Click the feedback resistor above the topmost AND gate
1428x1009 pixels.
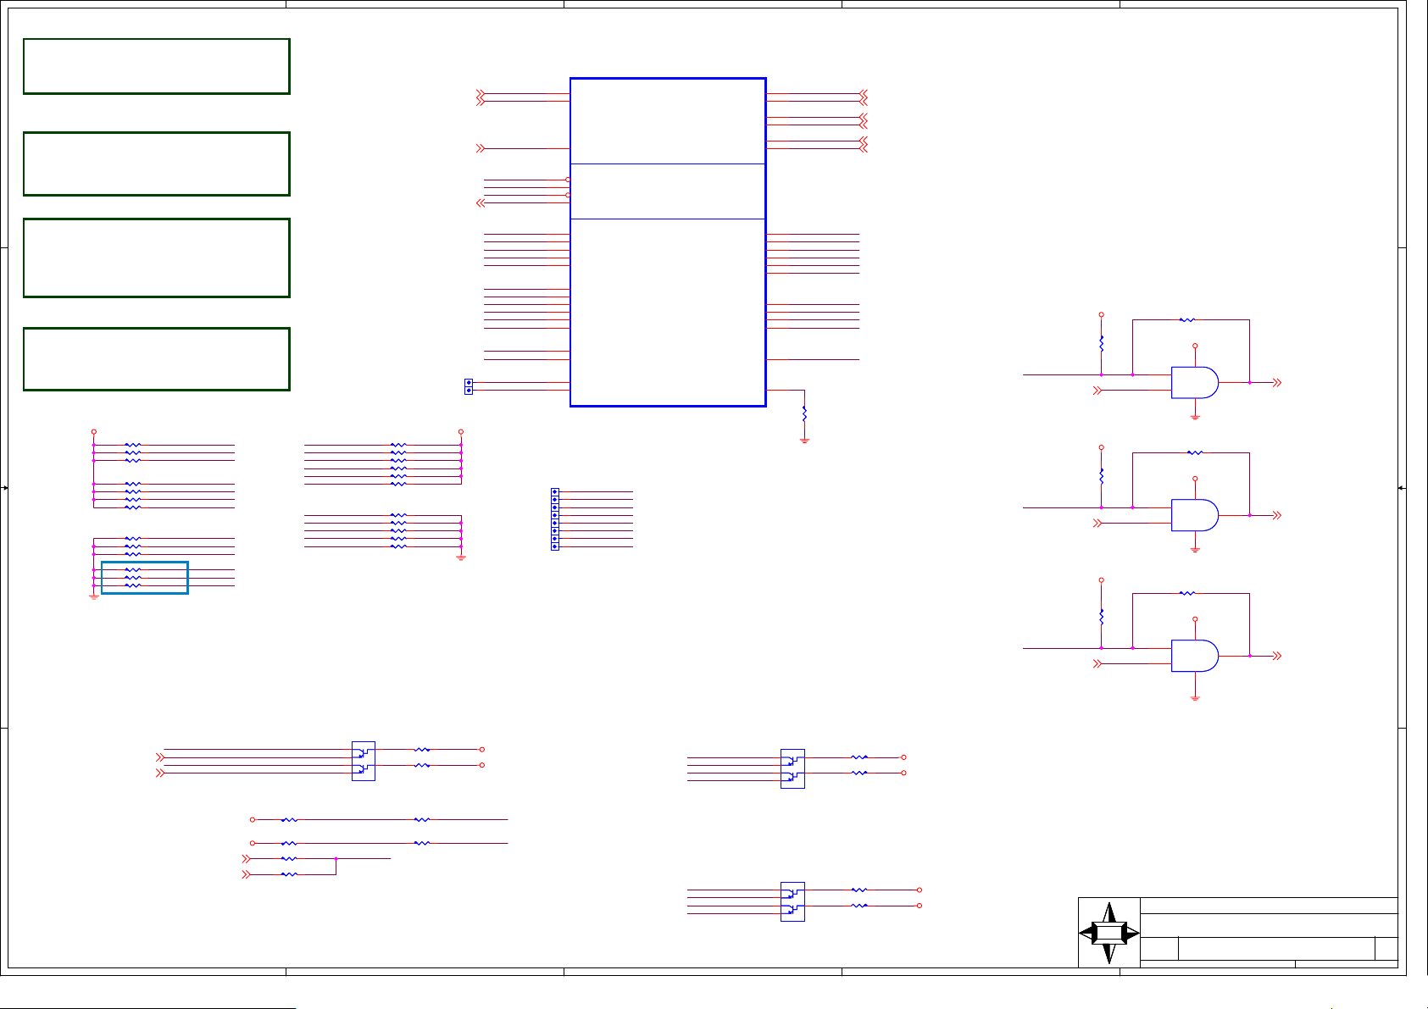[x=1187, y=320]
